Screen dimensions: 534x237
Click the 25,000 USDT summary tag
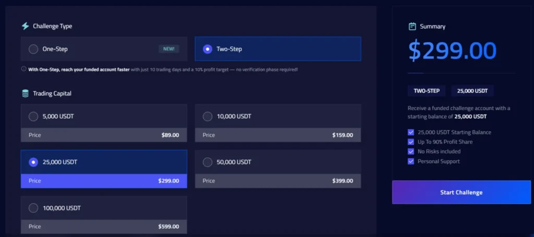pyautogui.click(x=472, y=91)
